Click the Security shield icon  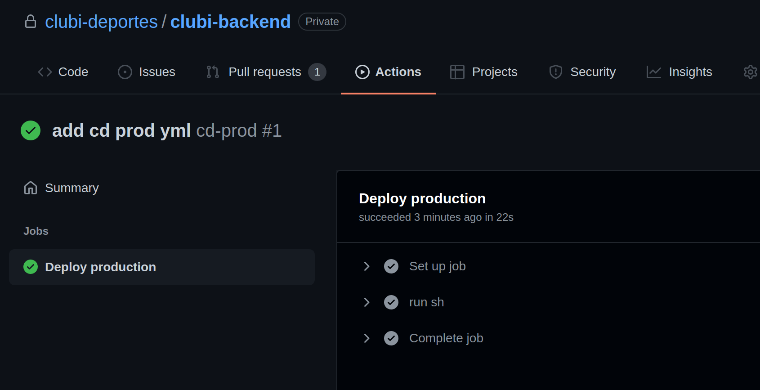(556, 72)
